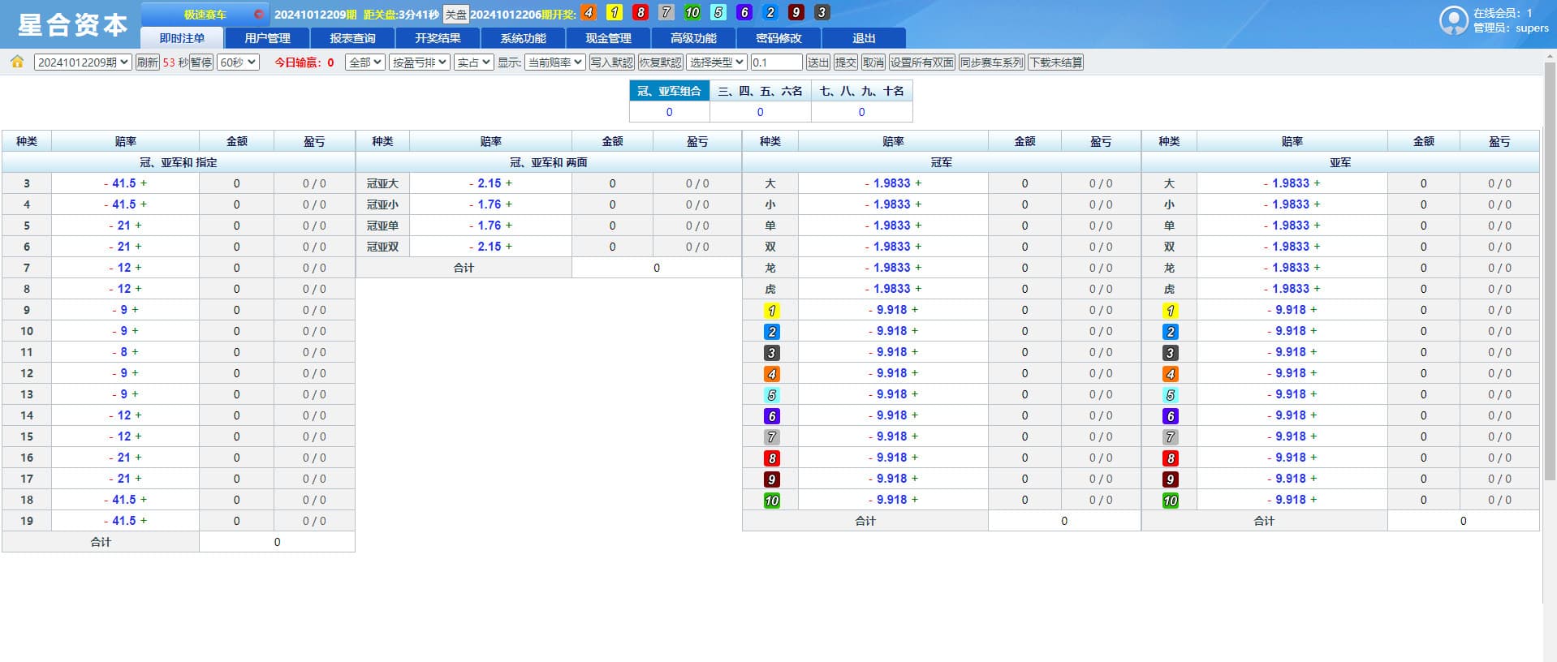Expand the 当前赔率 display dropdown
Image resolution: width=1557 pixels, height=662 pixels.
[554, 62]
